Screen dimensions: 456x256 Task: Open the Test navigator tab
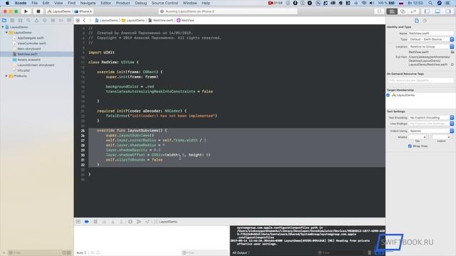pos(45,21)
